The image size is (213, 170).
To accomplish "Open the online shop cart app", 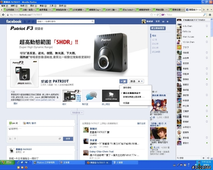I will point(111,96).
